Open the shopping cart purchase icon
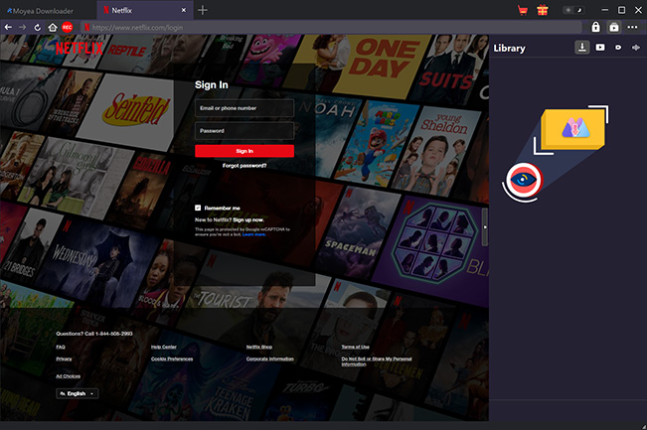The image size is (647, 430). [x=523, y=10]
